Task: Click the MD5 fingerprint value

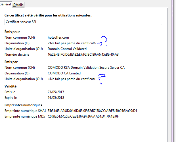Action: (83, 116)
